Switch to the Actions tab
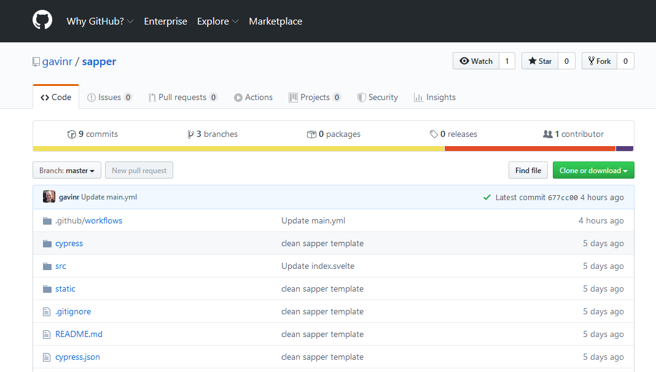Screen dimensions: 656x372 (x=253, y=98)
